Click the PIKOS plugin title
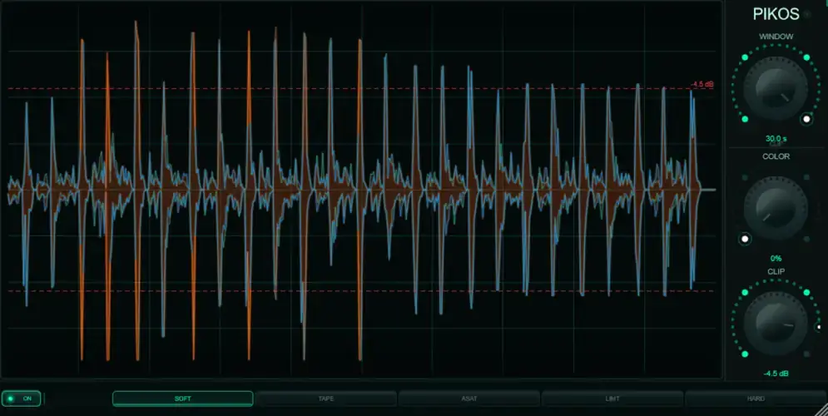Screen dimensions: 828x416 [x=776, y=14]
